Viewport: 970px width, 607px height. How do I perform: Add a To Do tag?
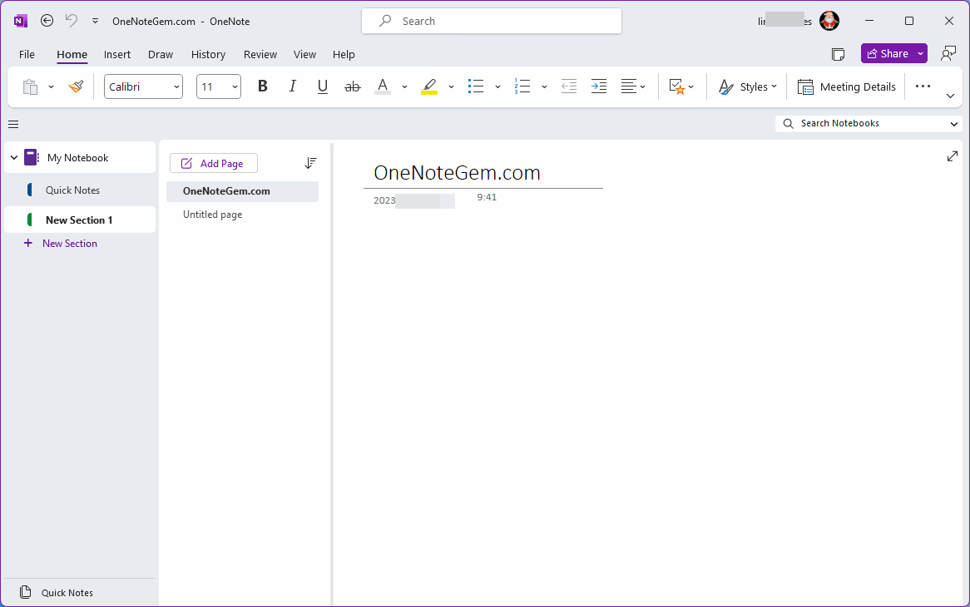(x=677, y=87)
